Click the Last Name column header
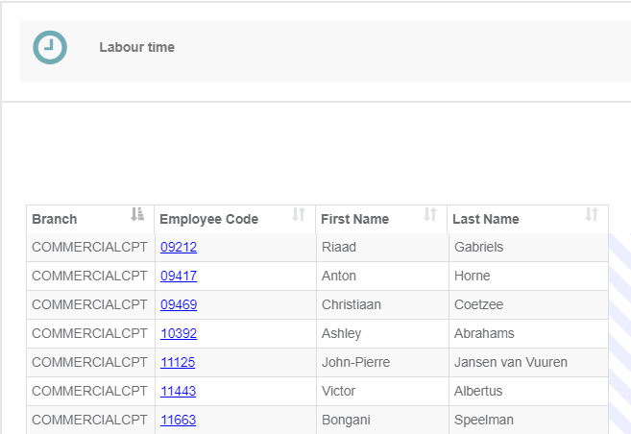This screenshot has height=434, width=631. tap(486, 219)
